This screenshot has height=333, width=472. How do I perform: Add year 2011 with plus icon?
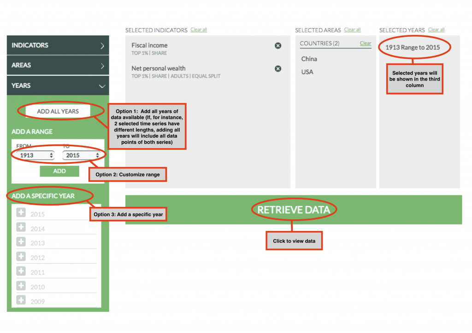[21, 271]
